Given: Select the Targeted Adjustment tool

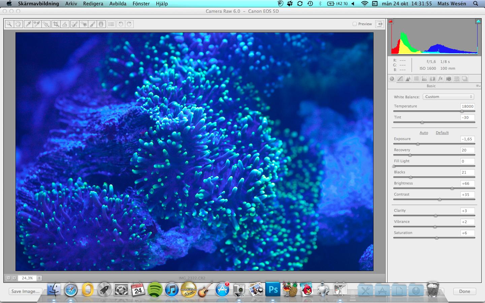Looking at the screenshot, I should [46, 24].
